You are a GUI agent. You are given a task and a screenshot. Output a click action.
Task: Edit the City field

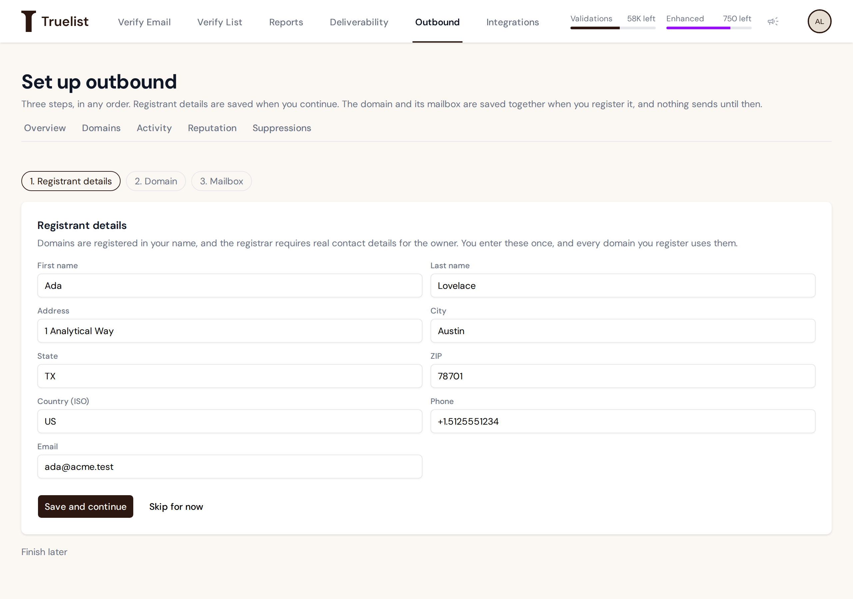pos(623,331)
